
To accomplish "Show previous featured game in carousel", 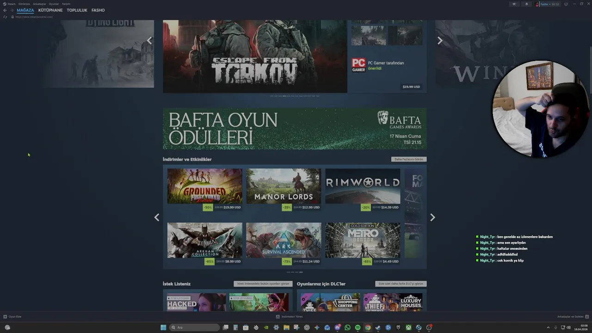I will 149,41.
